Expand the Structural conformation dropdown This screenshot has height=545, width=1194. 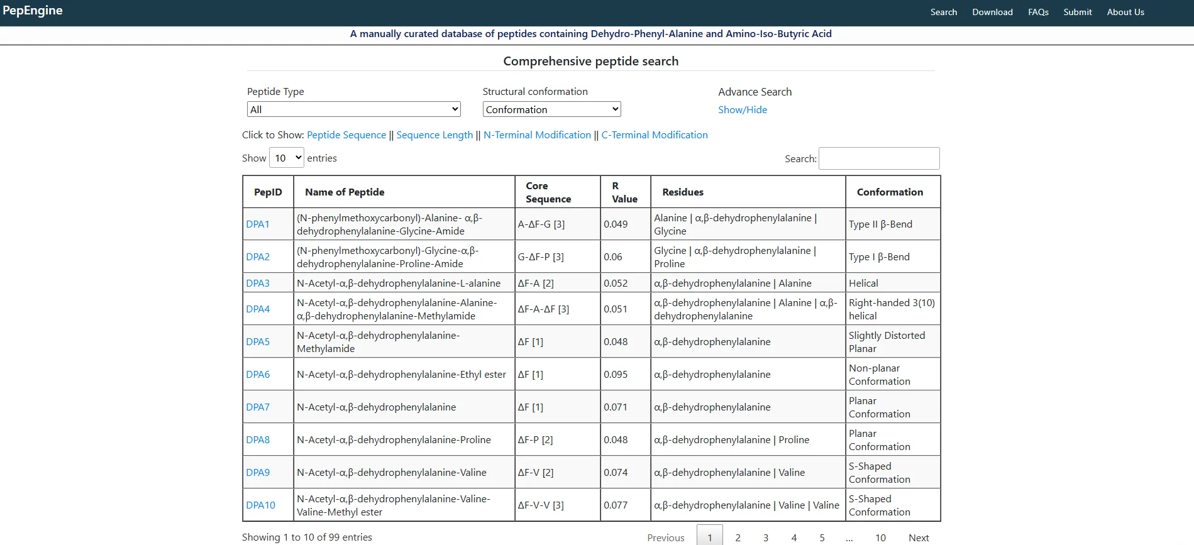(551, 109)
